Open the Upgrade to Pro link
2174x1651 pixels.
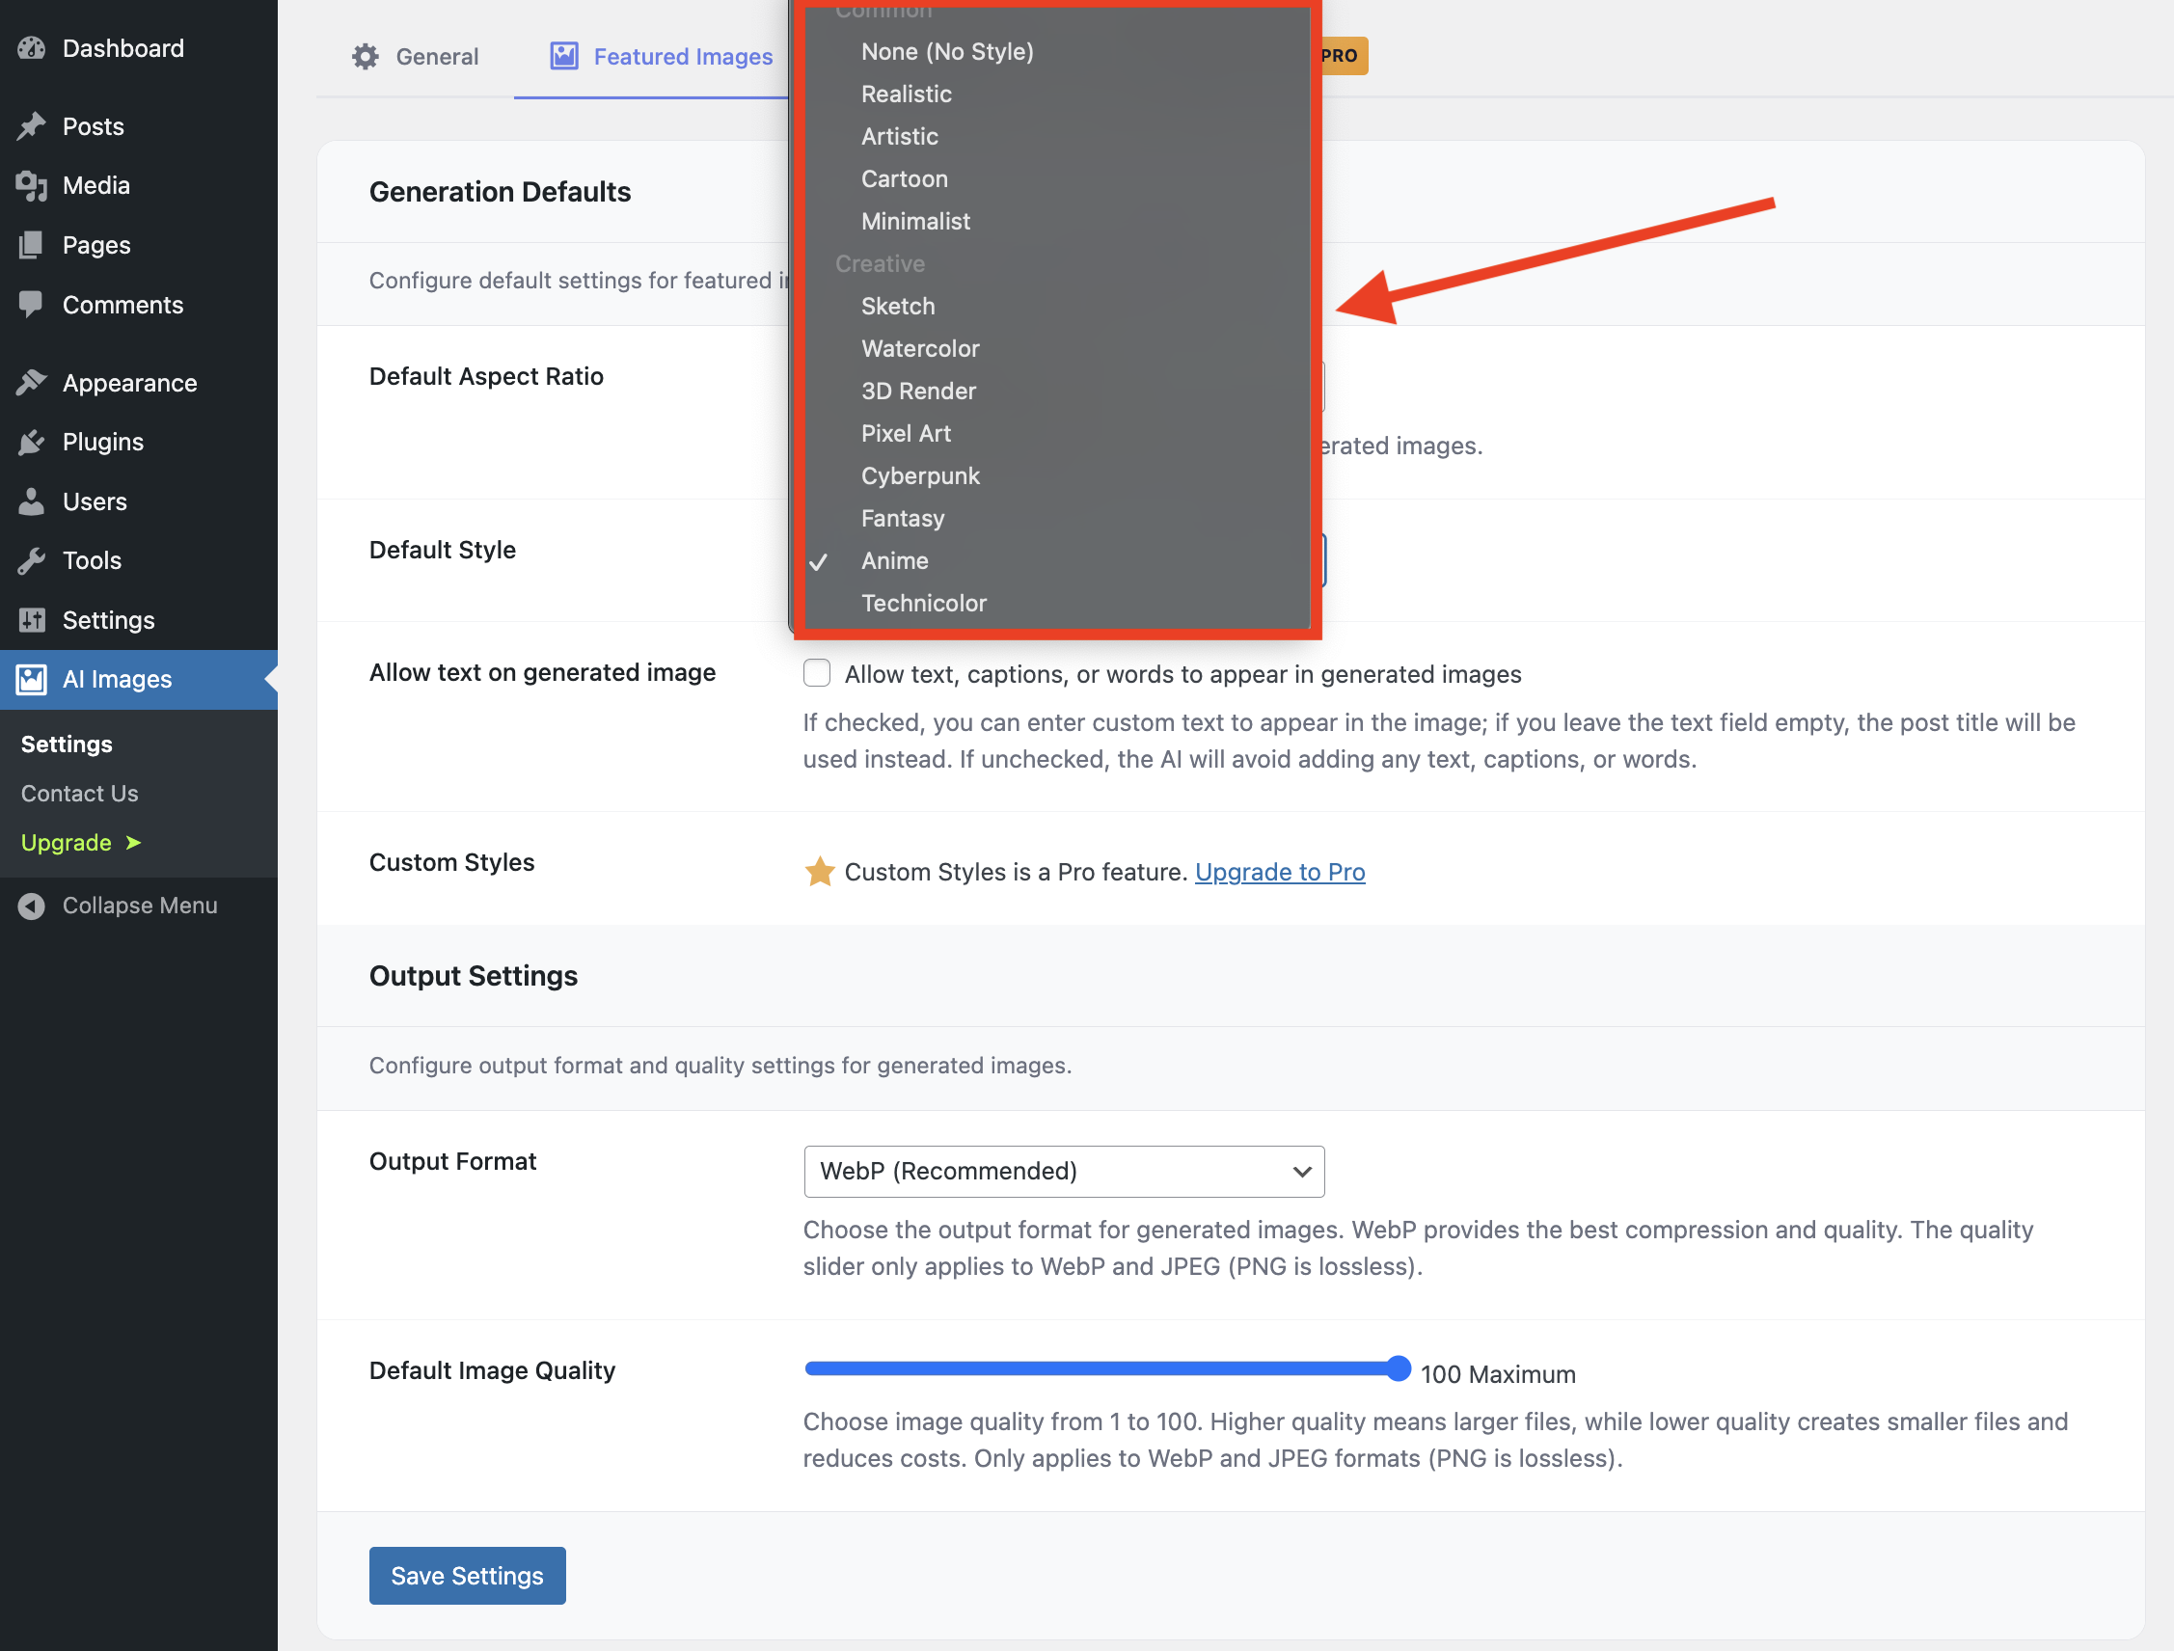pyautogui.click(x=1280, y=872)
